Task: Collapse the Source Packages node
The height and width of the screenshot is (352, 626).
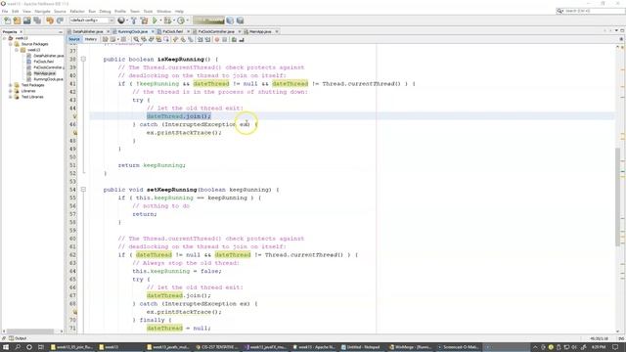Action: (x=11, y=44)
